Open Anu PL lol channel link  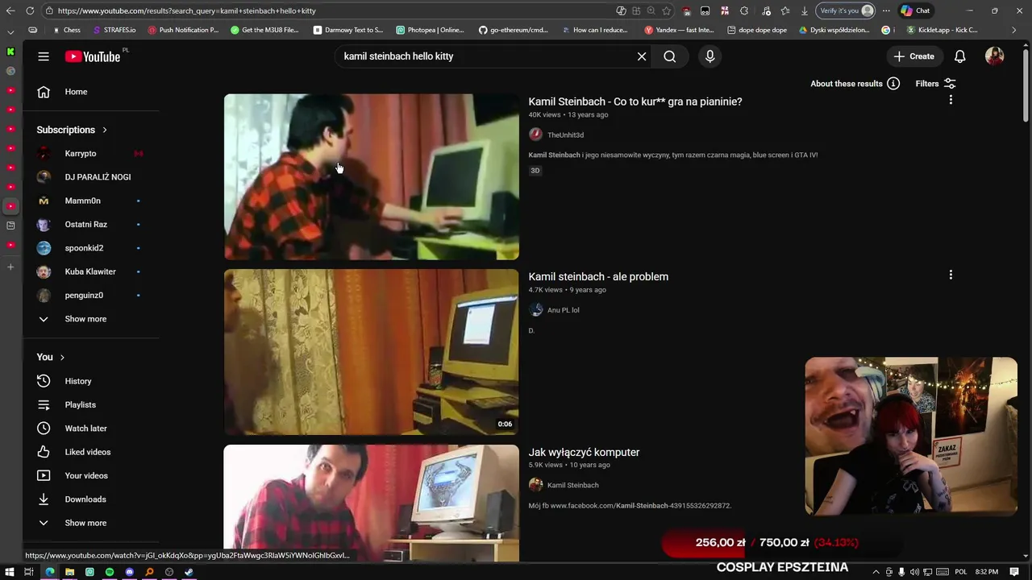(563, 310)
